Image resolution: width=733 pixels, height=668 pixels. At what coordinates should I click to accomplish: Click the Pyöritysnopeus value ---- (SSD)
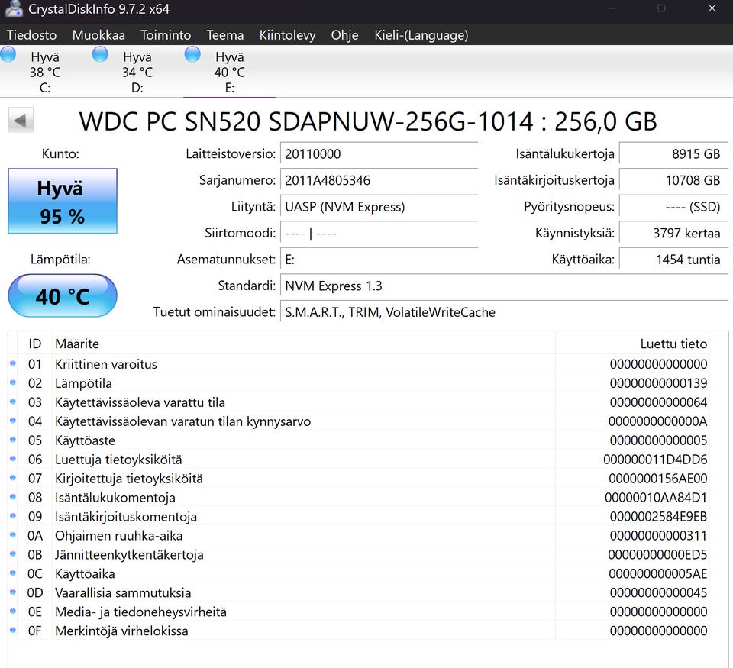[x=673, y=207]
